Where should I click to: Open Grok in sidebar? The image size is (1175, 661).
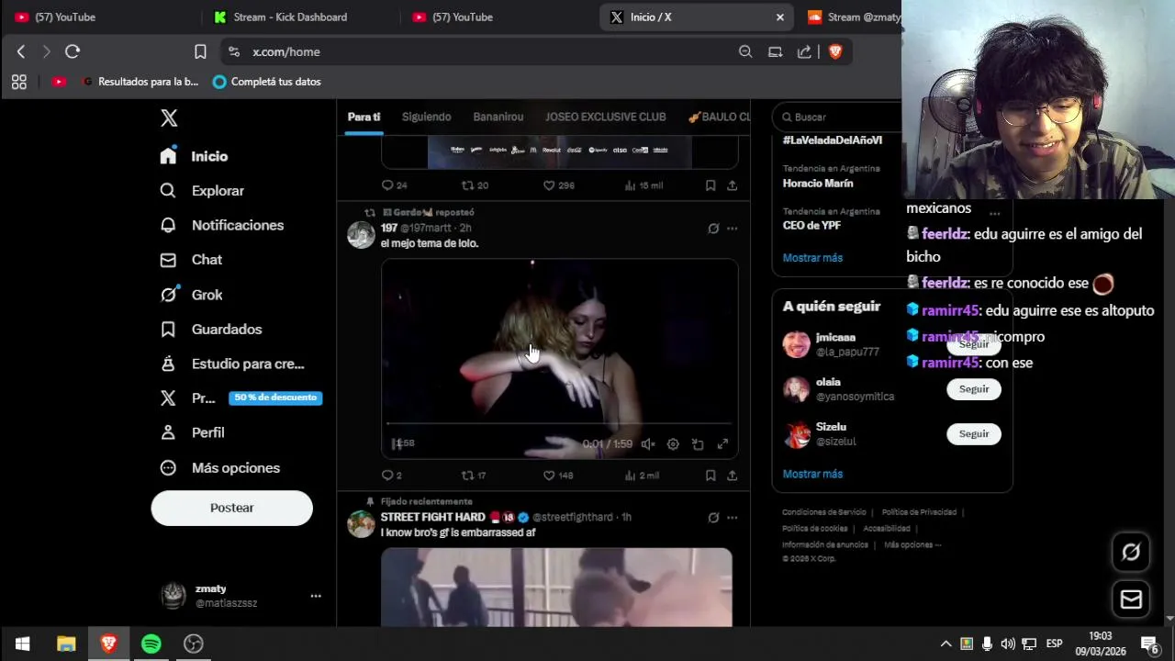click(x=191, y=295)
